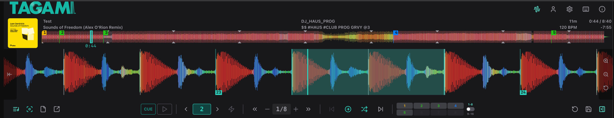Viewport: 614px width, 118px height.
Task: Go to previous cue with left chevron
Action: coord(186,109)
